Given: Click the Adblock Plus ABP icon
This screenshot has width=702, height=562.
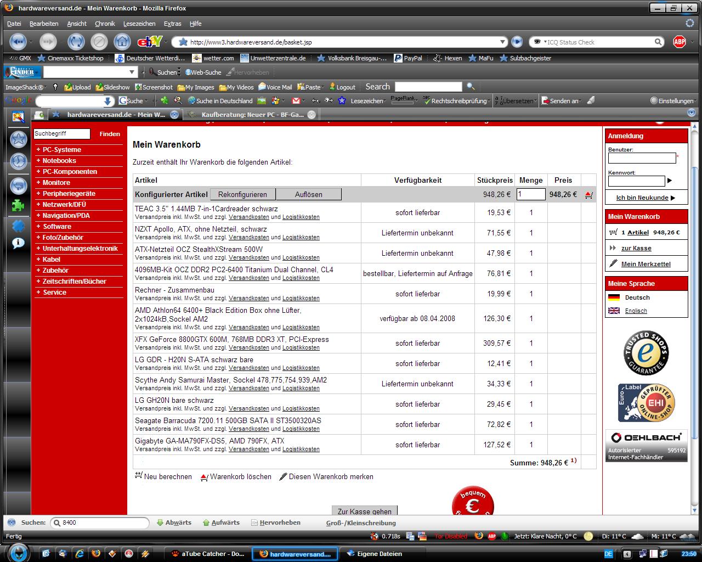Looking at the screenshot, I should (680, 42).
